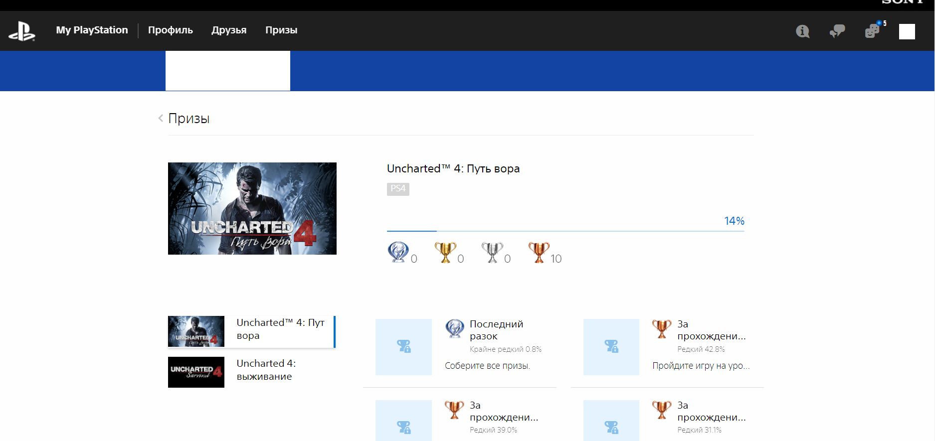Click the Пройдите игру на уро... description

click(701, 366)
